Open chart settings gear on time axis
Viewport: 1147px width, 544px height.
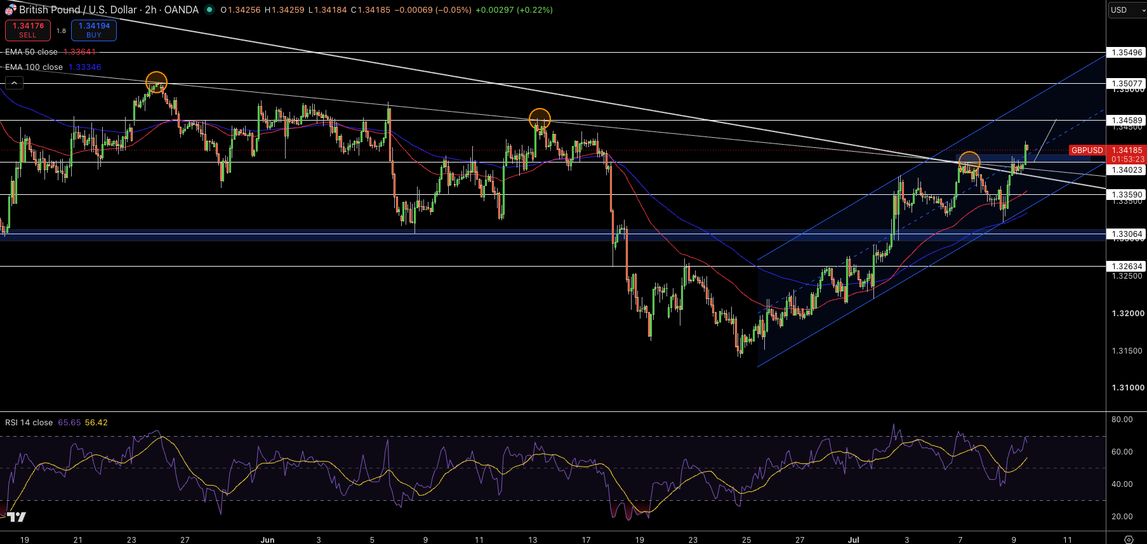coord(1129,540)
